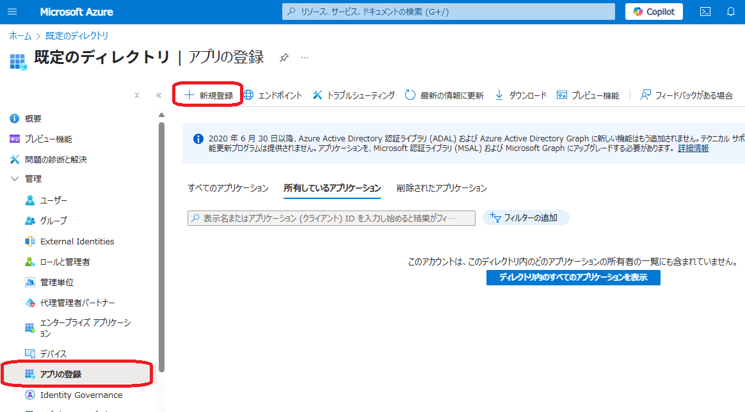Click the info icon in the ADAL banner
The image size is (745, 412).
click(x=198, y=139)
